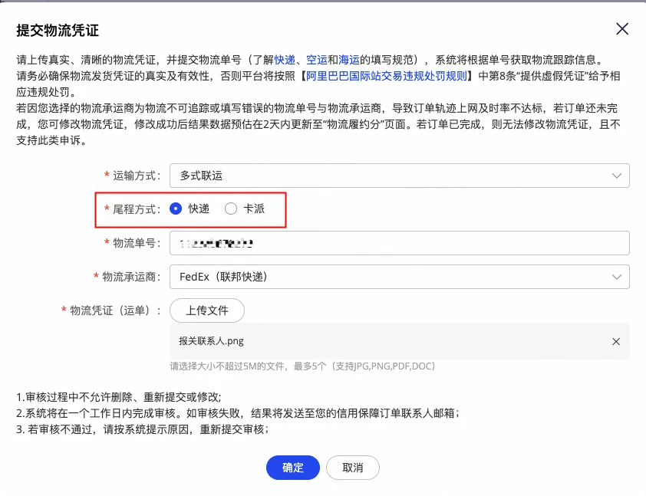Open the 空运 filling rules link
This screenshot has width=646, height=496.
pyautogui.click(x=317, y=59)
